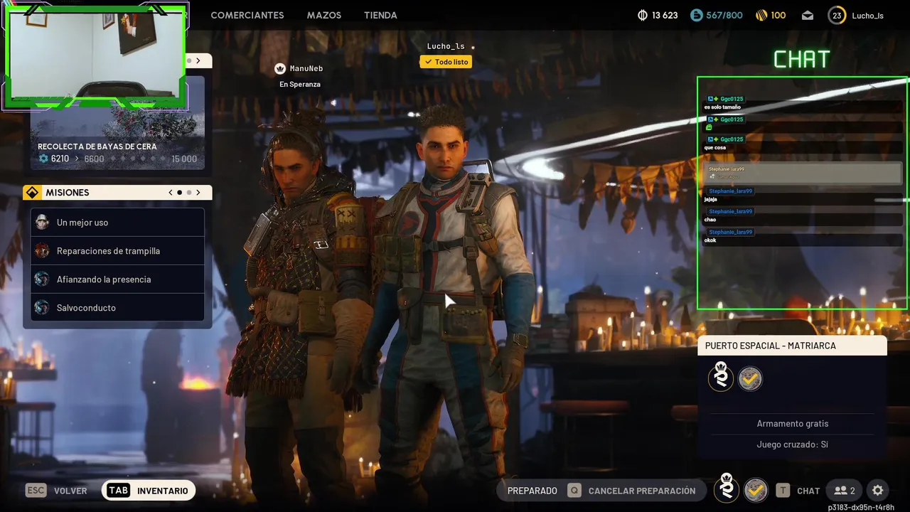Click CANCELAR PREPARACIÓN to unready
The width and height of the screenshot is (910, 512).
click(x=633, y=491)
